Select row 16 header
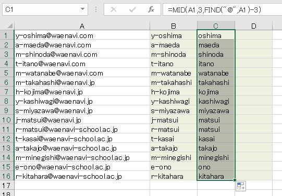 click(x=7, y=176)
